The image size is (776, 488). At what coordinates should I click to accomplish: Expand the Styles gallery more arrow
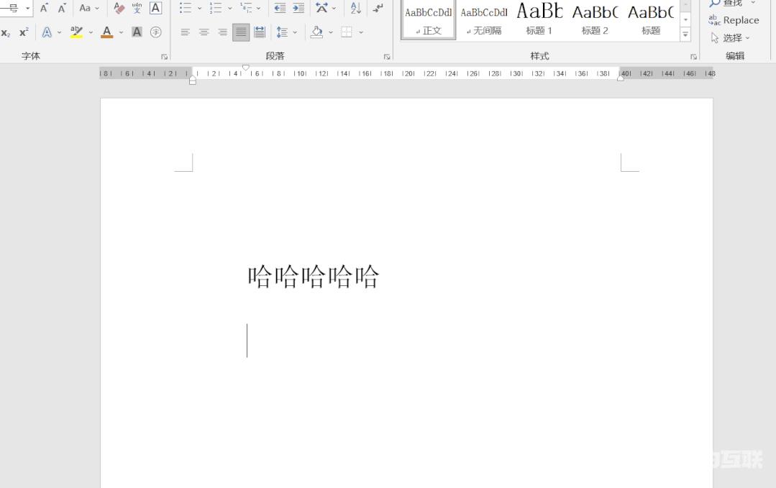(x=685, y=34)
